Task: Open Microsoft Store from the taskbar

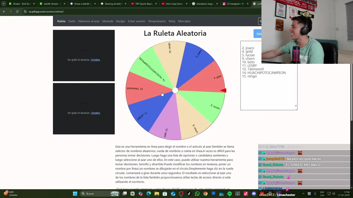Action: point(165,194)
